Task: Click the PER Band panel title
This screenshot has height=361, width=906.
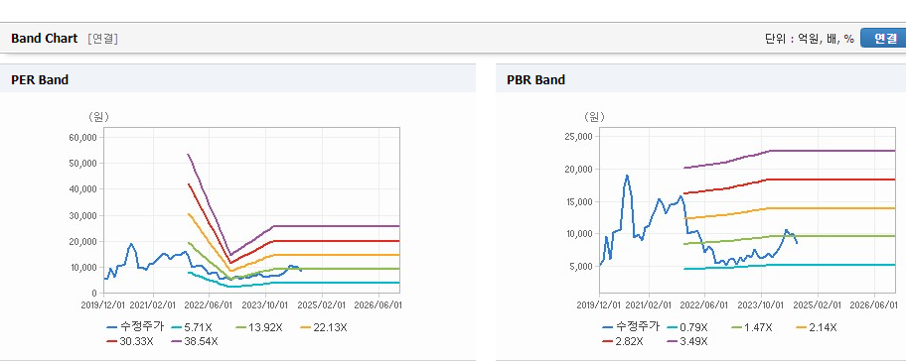Action: point(40,80)
